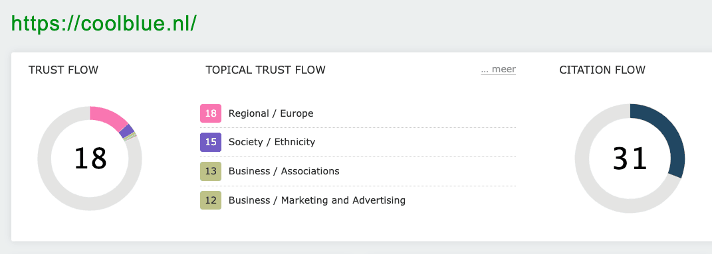The image size is (712, 254).
Task: Click the CITATION FLOW heading
Action: [602, 70]
